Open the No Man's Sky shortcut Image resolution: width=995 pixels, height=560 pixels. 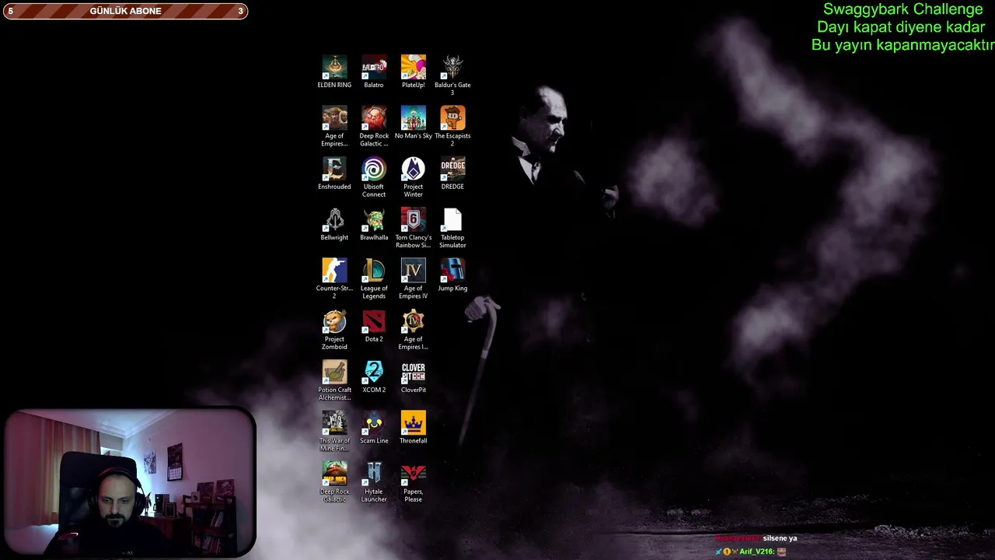(414, 118)
